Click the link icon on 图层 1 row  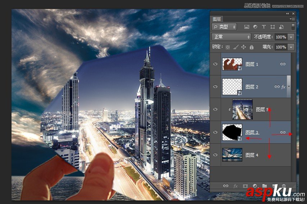(283, 64)
